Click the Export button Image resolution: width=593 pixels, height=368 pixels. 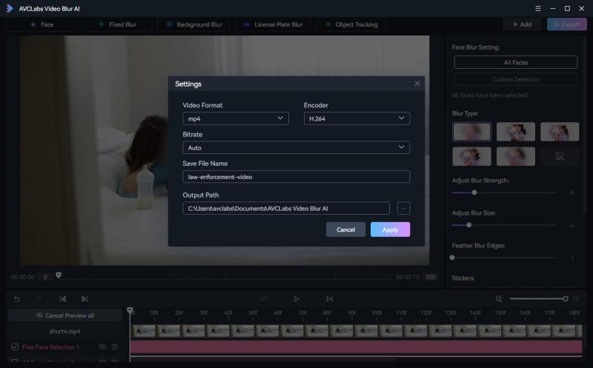(x=567, y=24)
